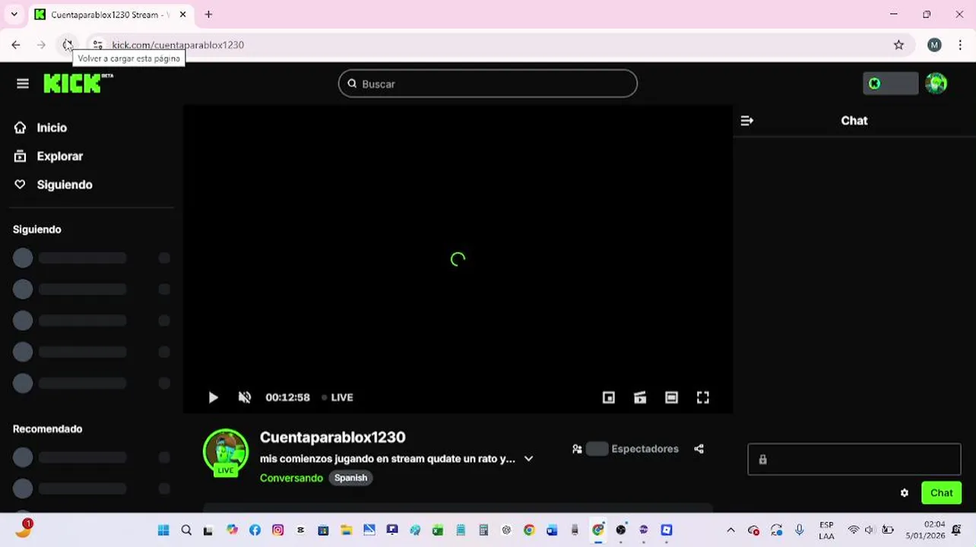Open Calculator from the taskbar

click(483, 530)
